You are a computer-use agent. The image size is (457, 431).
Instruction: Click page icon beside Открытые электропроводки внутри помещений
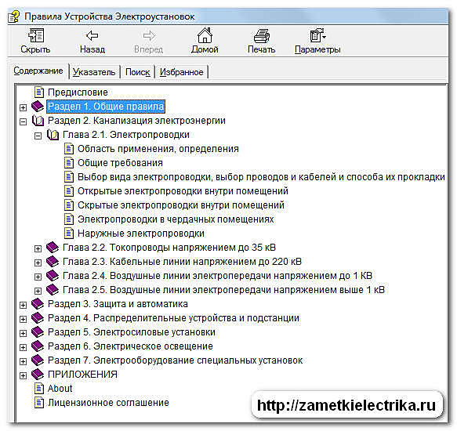click(x=69, y=191)
